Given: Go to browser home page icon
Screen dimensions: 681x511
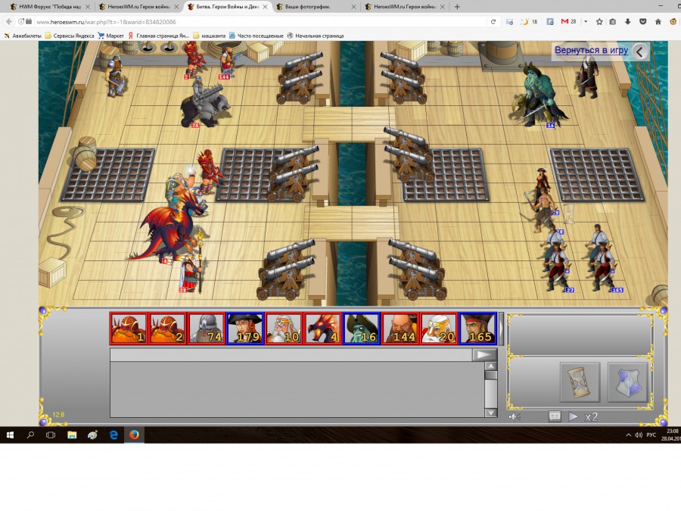Looking at the screenshot, I should 658,22.
